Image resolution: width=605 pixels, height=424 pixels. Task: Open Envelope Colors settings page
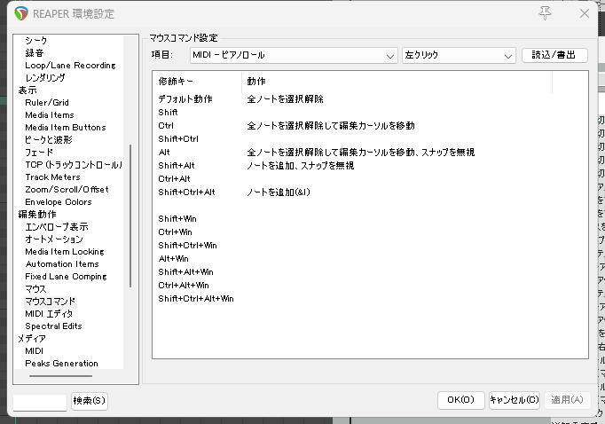[59, 201]
